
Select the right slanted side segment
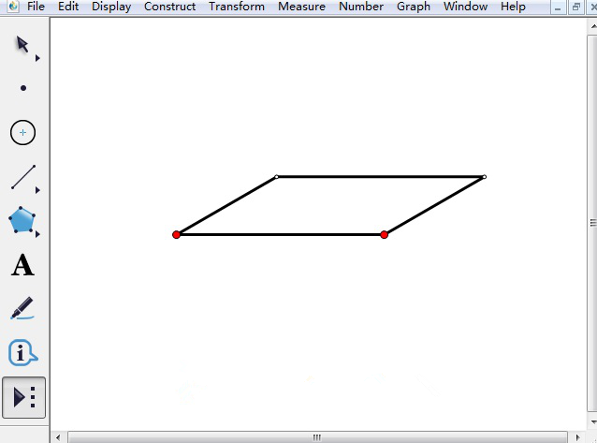click(x=434, y=205)
